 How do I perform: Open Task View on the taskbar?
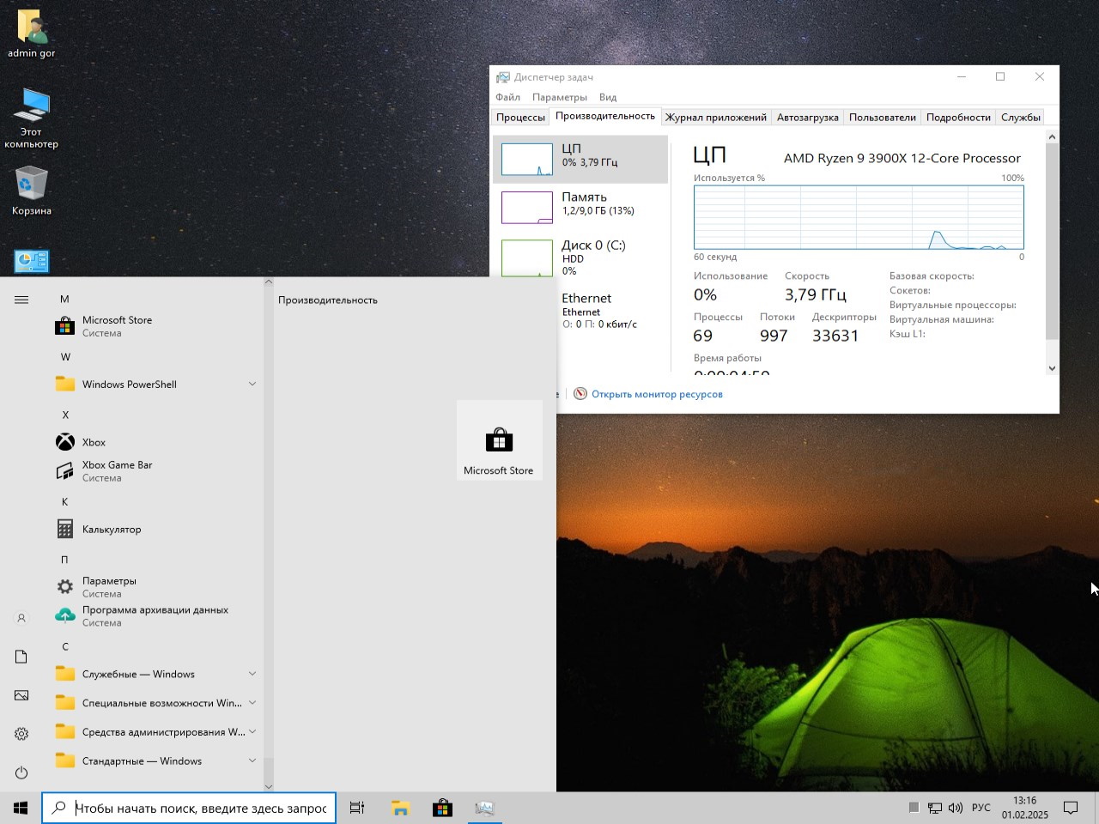click(x=357, y=808)
